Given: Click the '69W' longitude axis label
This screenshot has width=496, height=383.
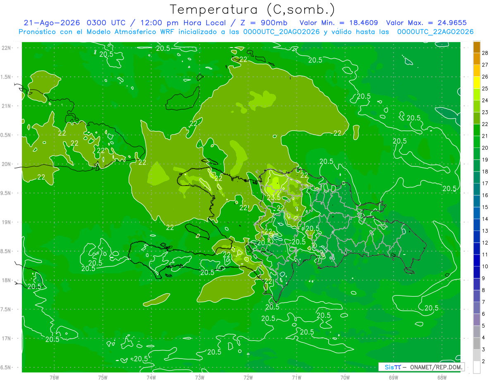Looking at the screenshot, I should click(x=393, y=377).
